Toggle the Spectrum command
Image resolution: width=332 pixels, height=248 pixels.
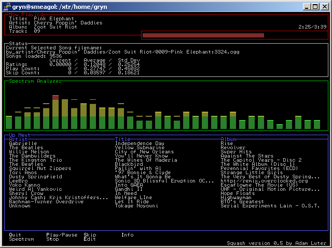click(x=21, y=239)
